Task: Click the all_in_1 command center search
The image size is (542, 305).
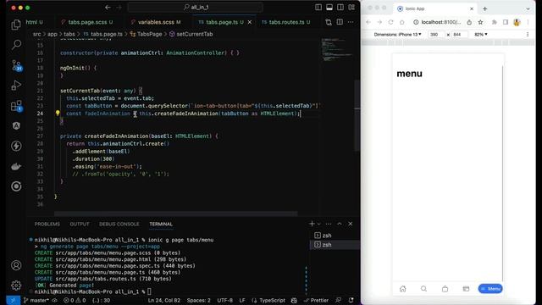Action: pos(196,8)
